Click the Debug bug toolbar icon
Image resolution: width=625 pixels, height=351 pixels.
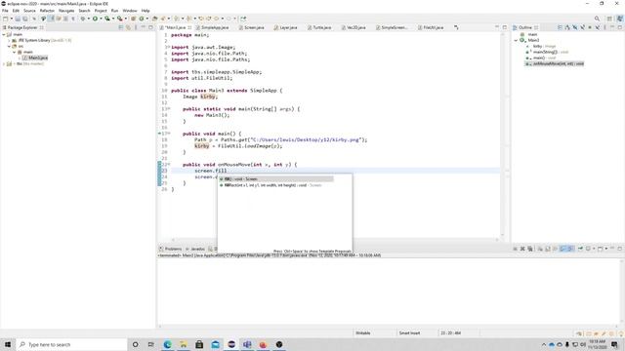[82, 19]
